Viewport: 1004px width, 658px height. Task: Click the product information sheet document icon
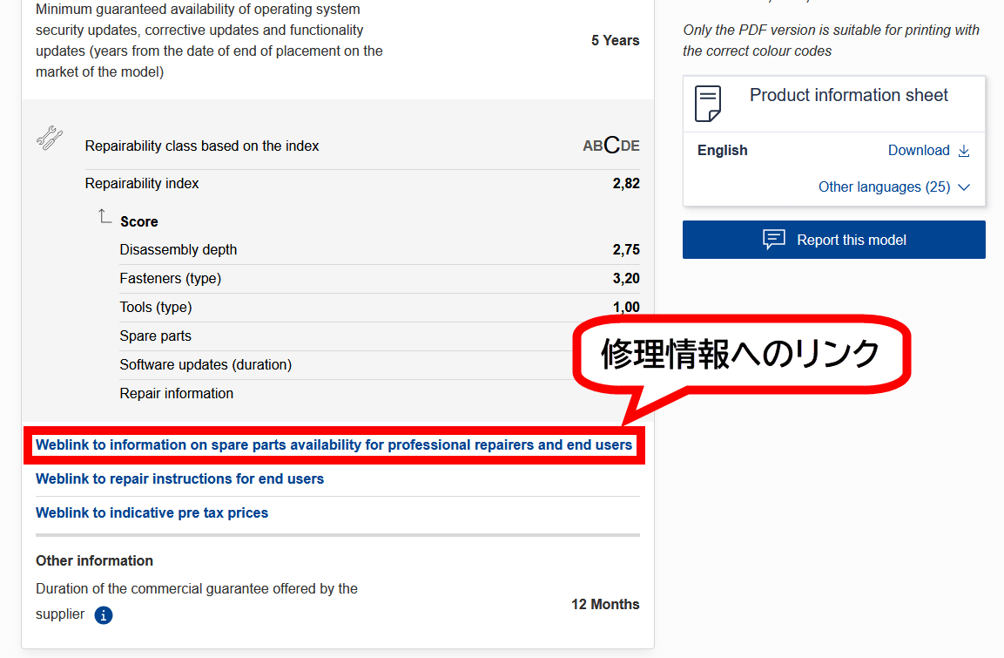pos(708,104)
